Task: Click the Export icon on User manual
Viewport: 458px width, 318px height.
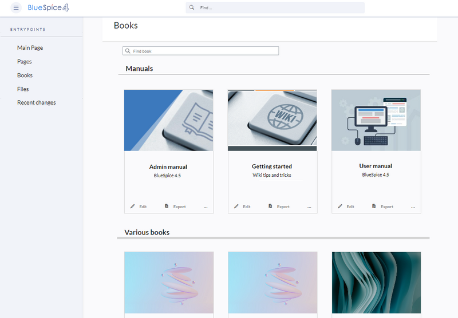Action: [x=374, y=206]
